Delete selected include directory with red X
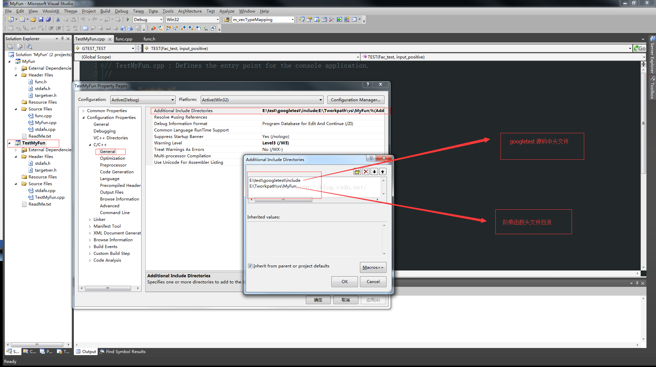This screenshot has height=367, width=656. click(x=366, y=172)
